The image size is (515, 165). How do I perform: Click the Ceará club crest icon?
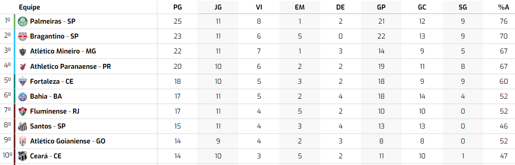click(22, 156)
